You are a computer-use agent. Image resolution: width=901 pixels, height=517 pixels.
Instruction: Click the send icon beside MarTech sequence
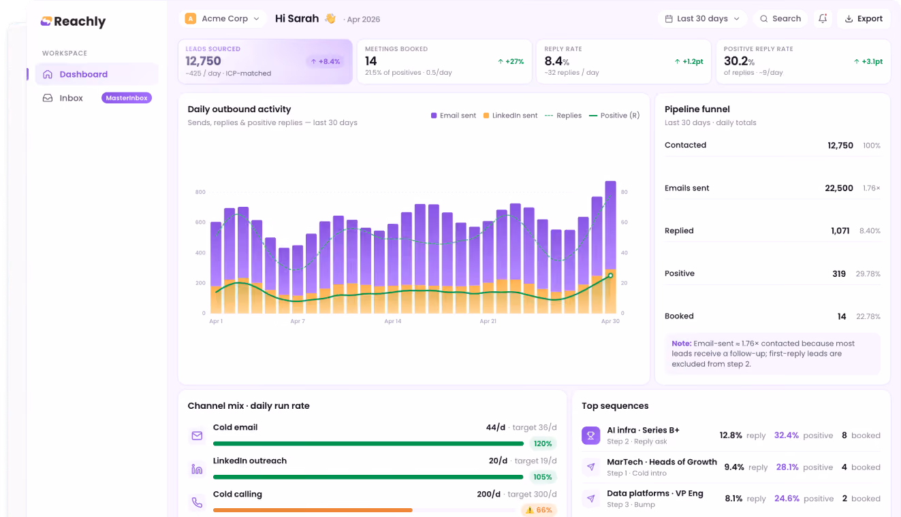(590, 467)
